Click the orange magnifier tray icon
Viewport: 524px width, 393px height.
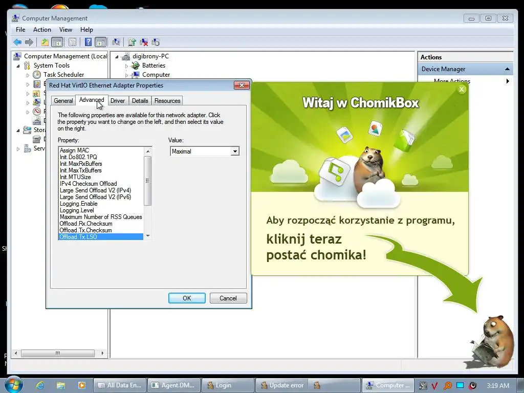[447, 386]
